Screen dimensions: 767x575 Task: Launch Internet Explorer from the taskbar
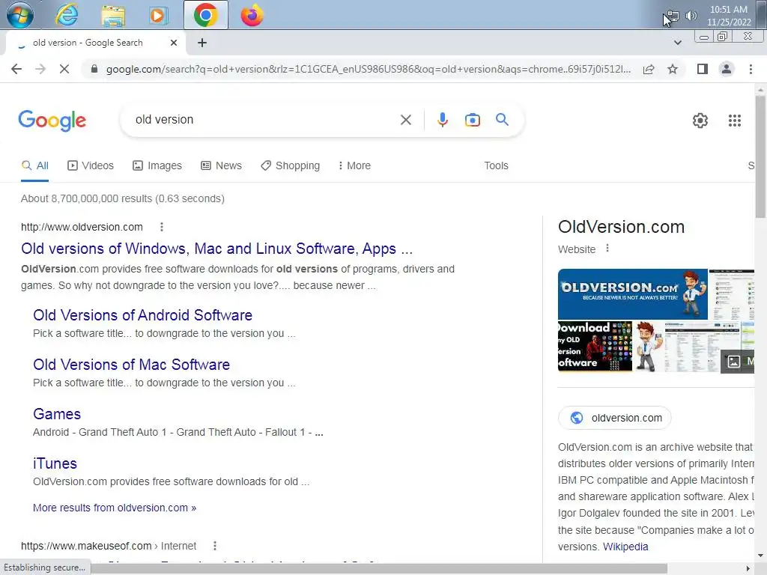[x=67, y=15]
